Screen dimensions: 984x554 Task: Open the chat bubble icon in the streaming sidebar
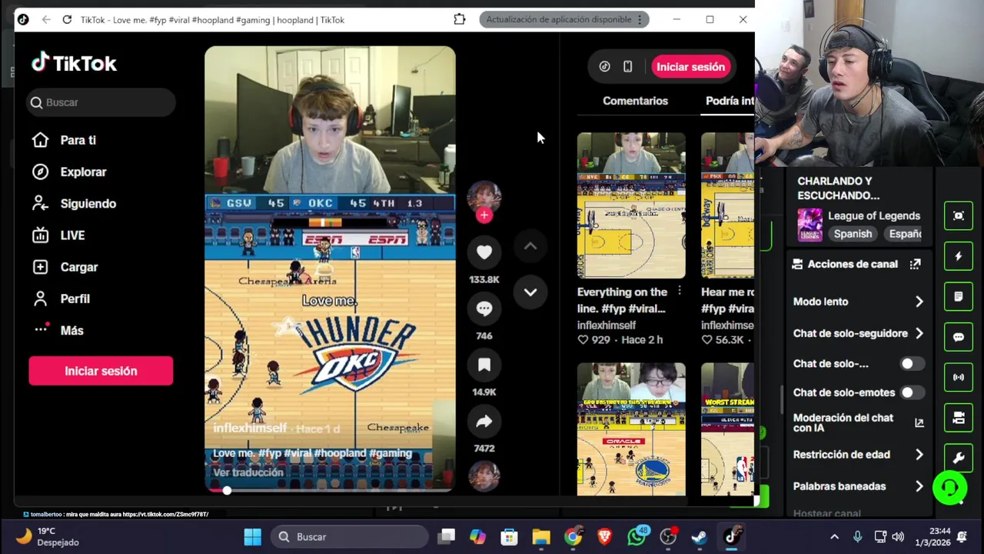click(959, 337)
